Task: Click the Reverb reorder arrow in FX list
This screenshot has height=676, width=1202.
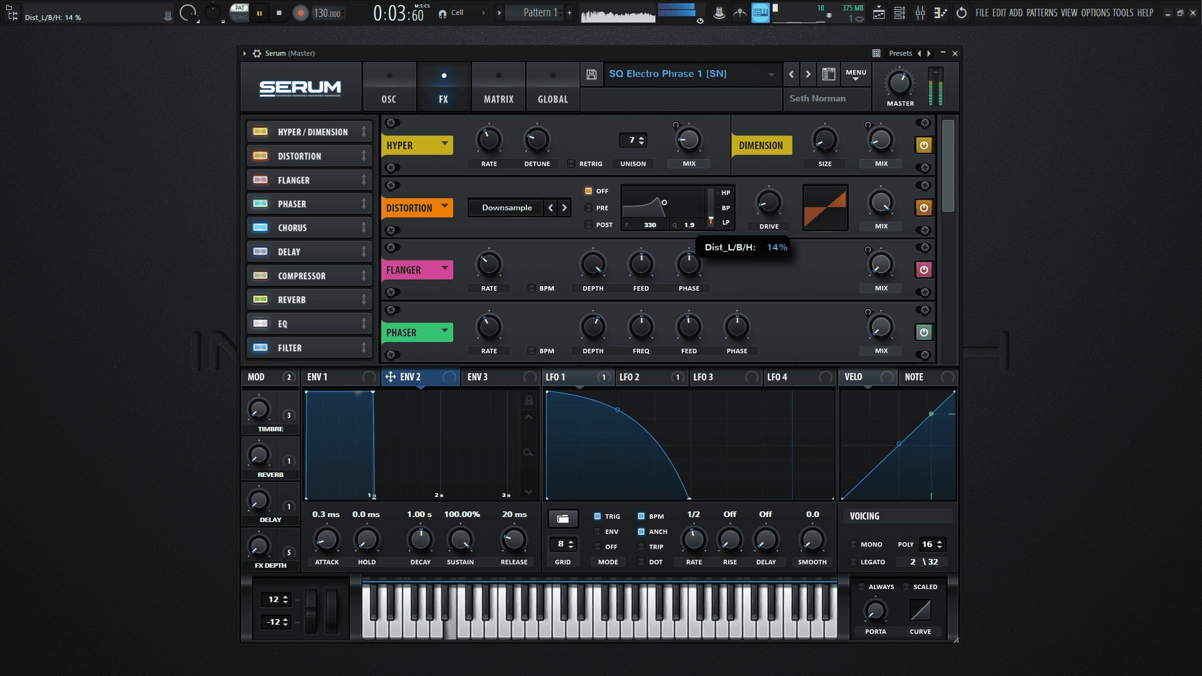Action: 363,300
